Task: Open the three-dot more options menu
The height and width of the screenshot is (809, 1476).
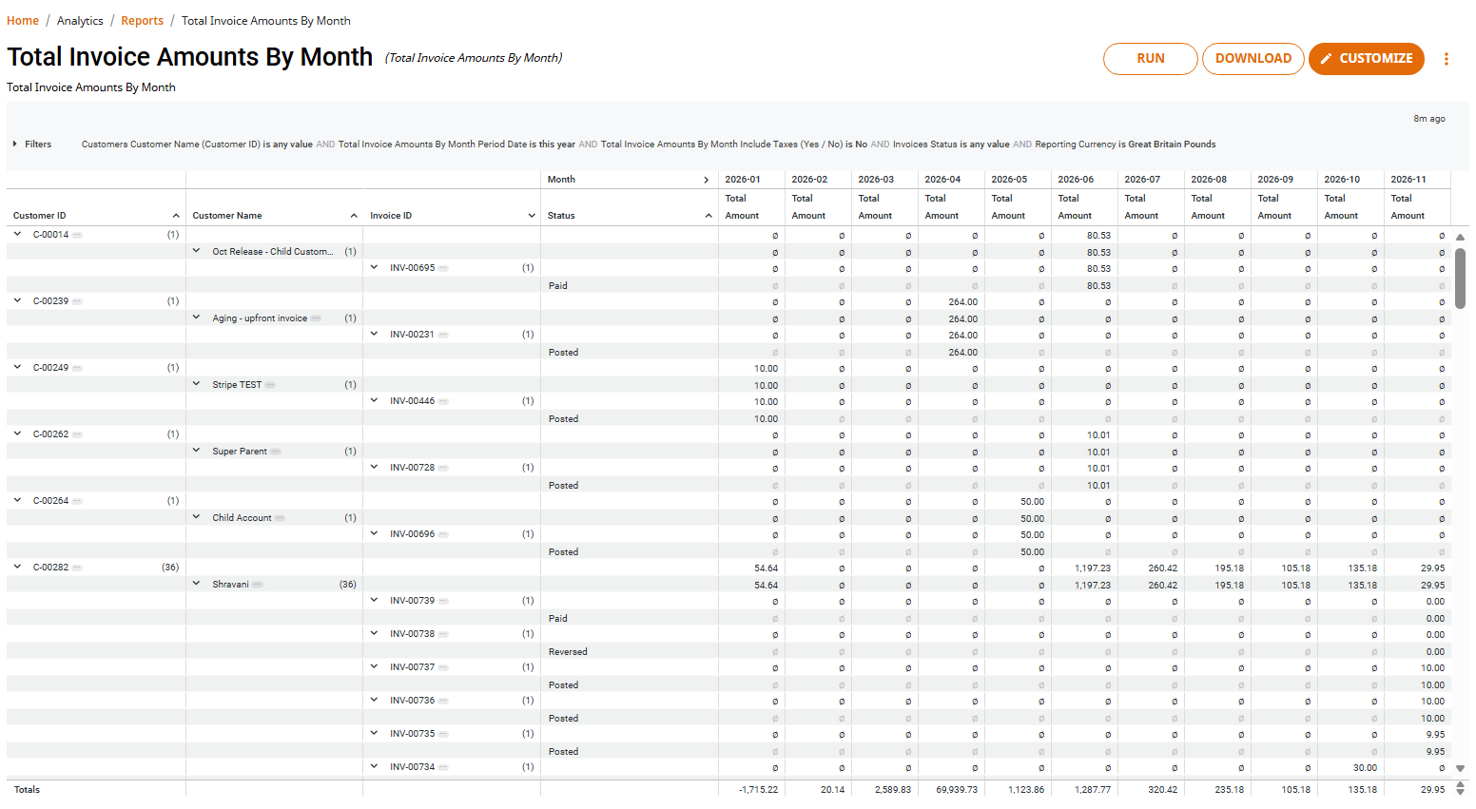Action: pyautogui.click(x=1446, y=59)
